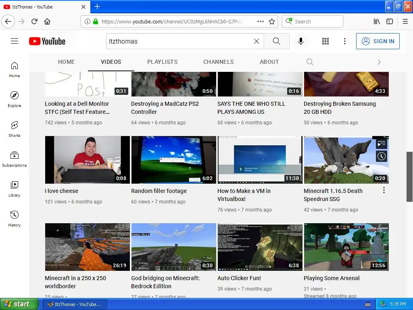Open History in the sidebar
Viewport: 413px width, 310px height.
pos(14,218)
